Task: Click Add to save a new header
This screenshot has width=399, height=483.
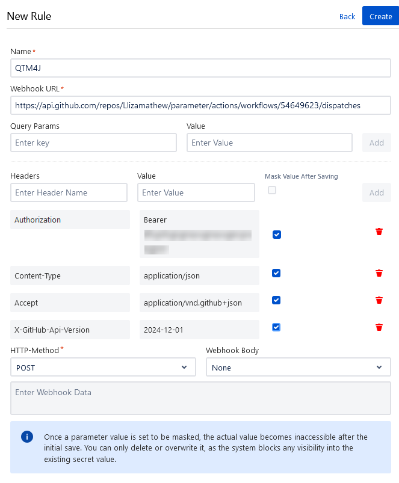Action: [x=376, y=192]
